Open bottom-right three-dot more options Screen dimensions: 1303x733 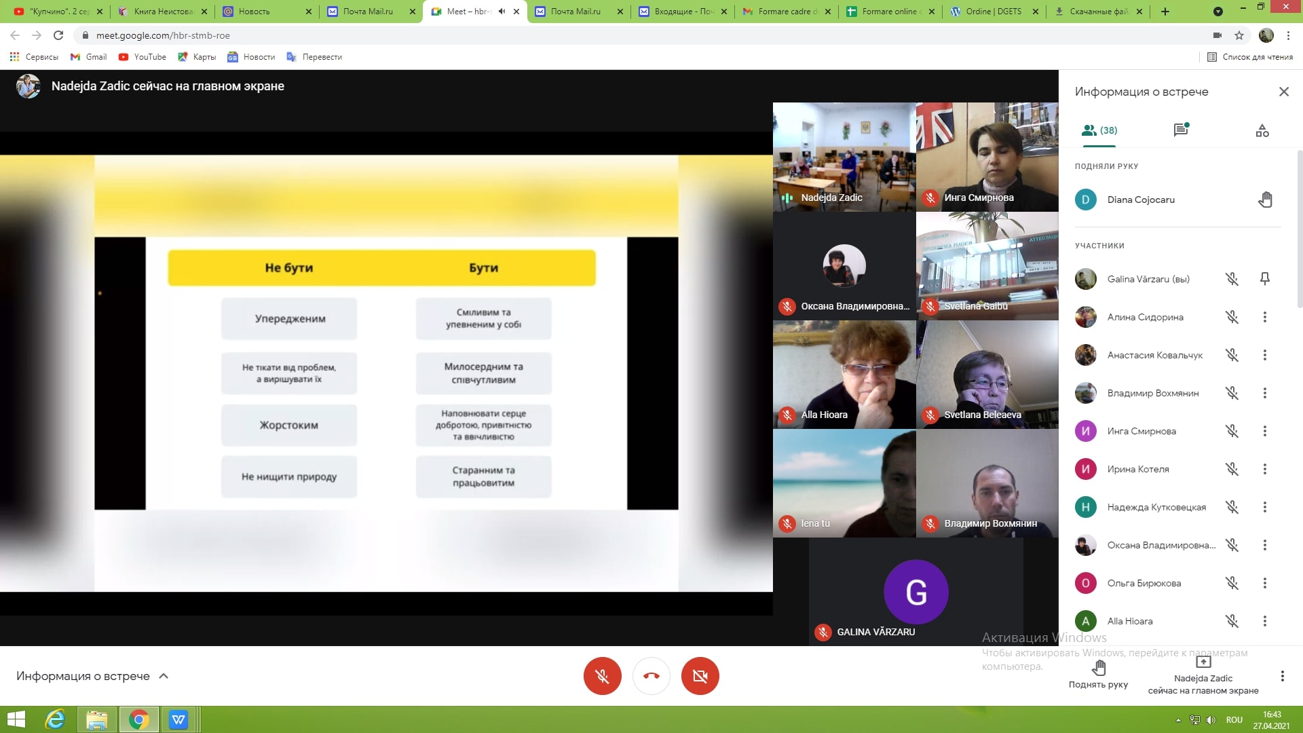tap(1282, 676)
